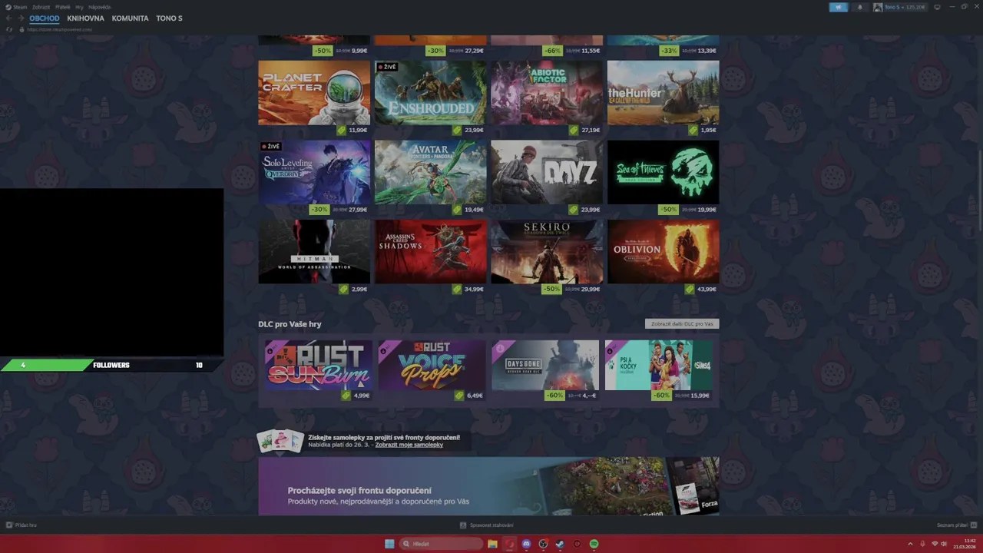
Task: Open the Rust Voice Props DLC tile
Action: [432, 366]
